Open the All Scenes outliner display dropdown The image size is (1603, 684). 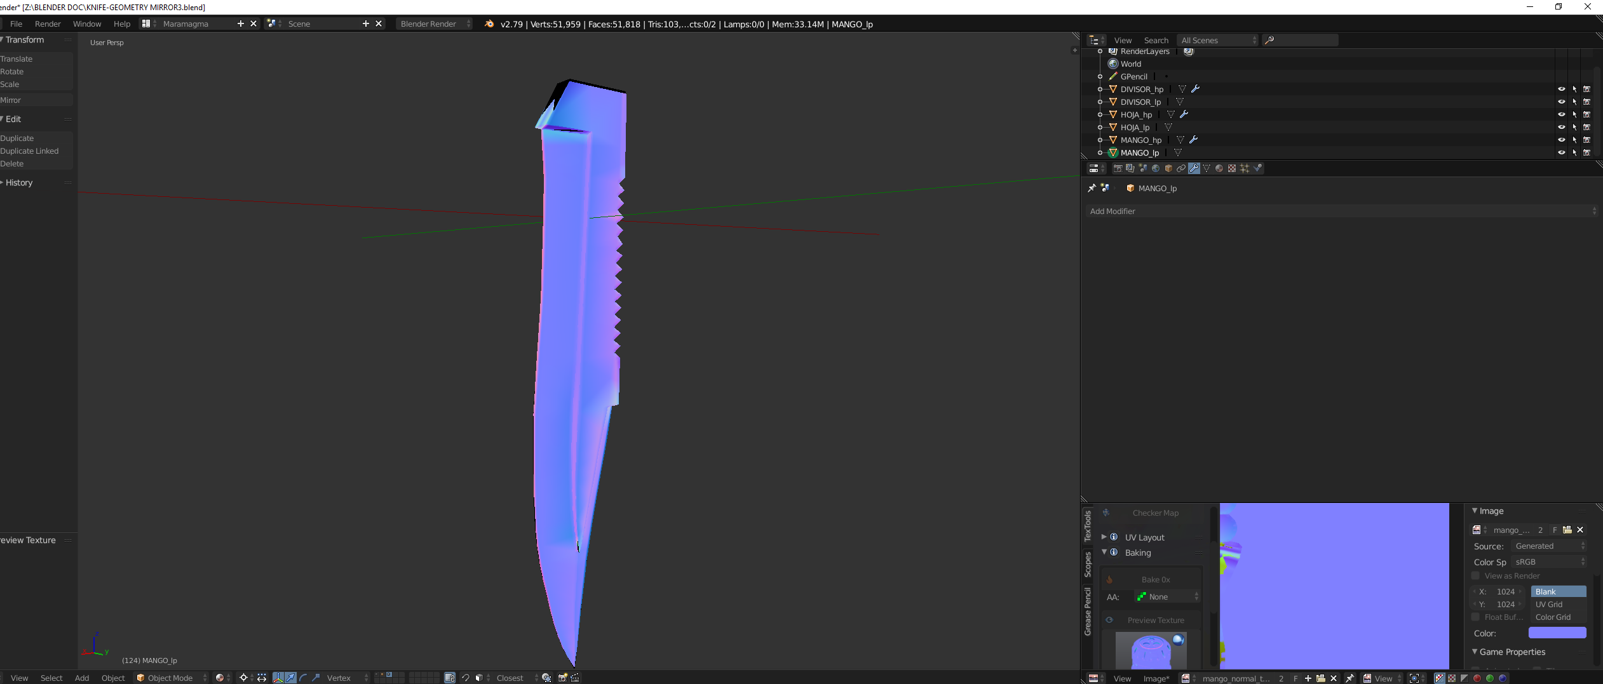pos(1218,40)
